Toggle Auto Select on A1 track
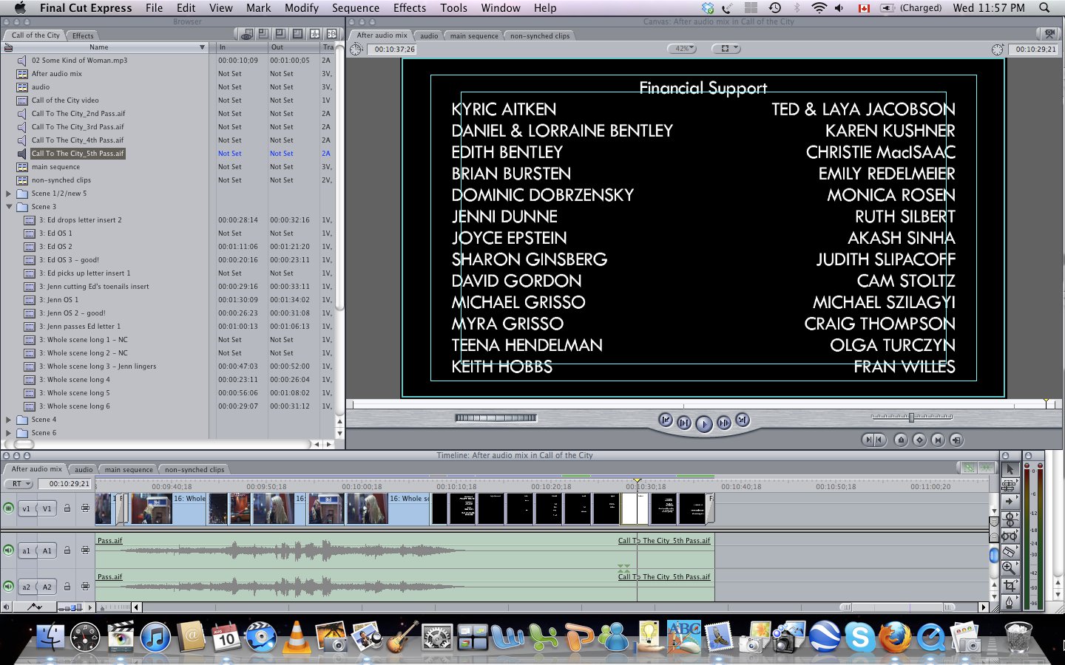Viewport: 1065px width, 665px height. tap(85, 550)
